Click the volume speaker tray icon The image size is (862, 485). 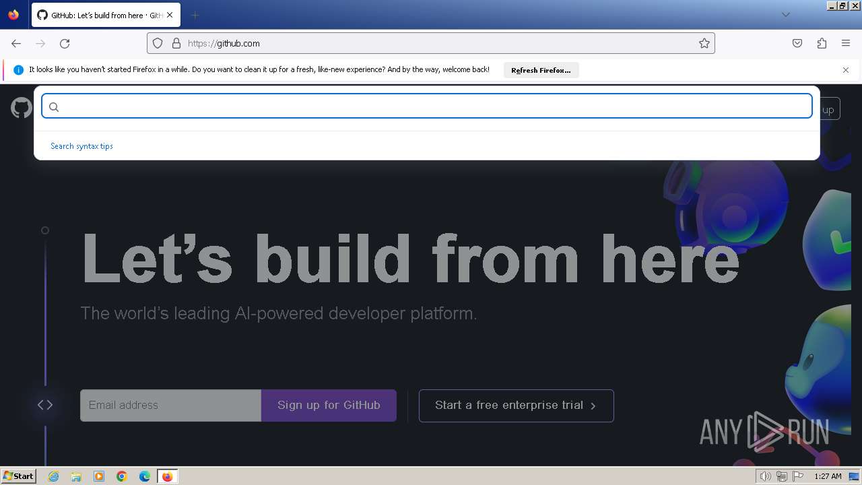tap(765, 476)
